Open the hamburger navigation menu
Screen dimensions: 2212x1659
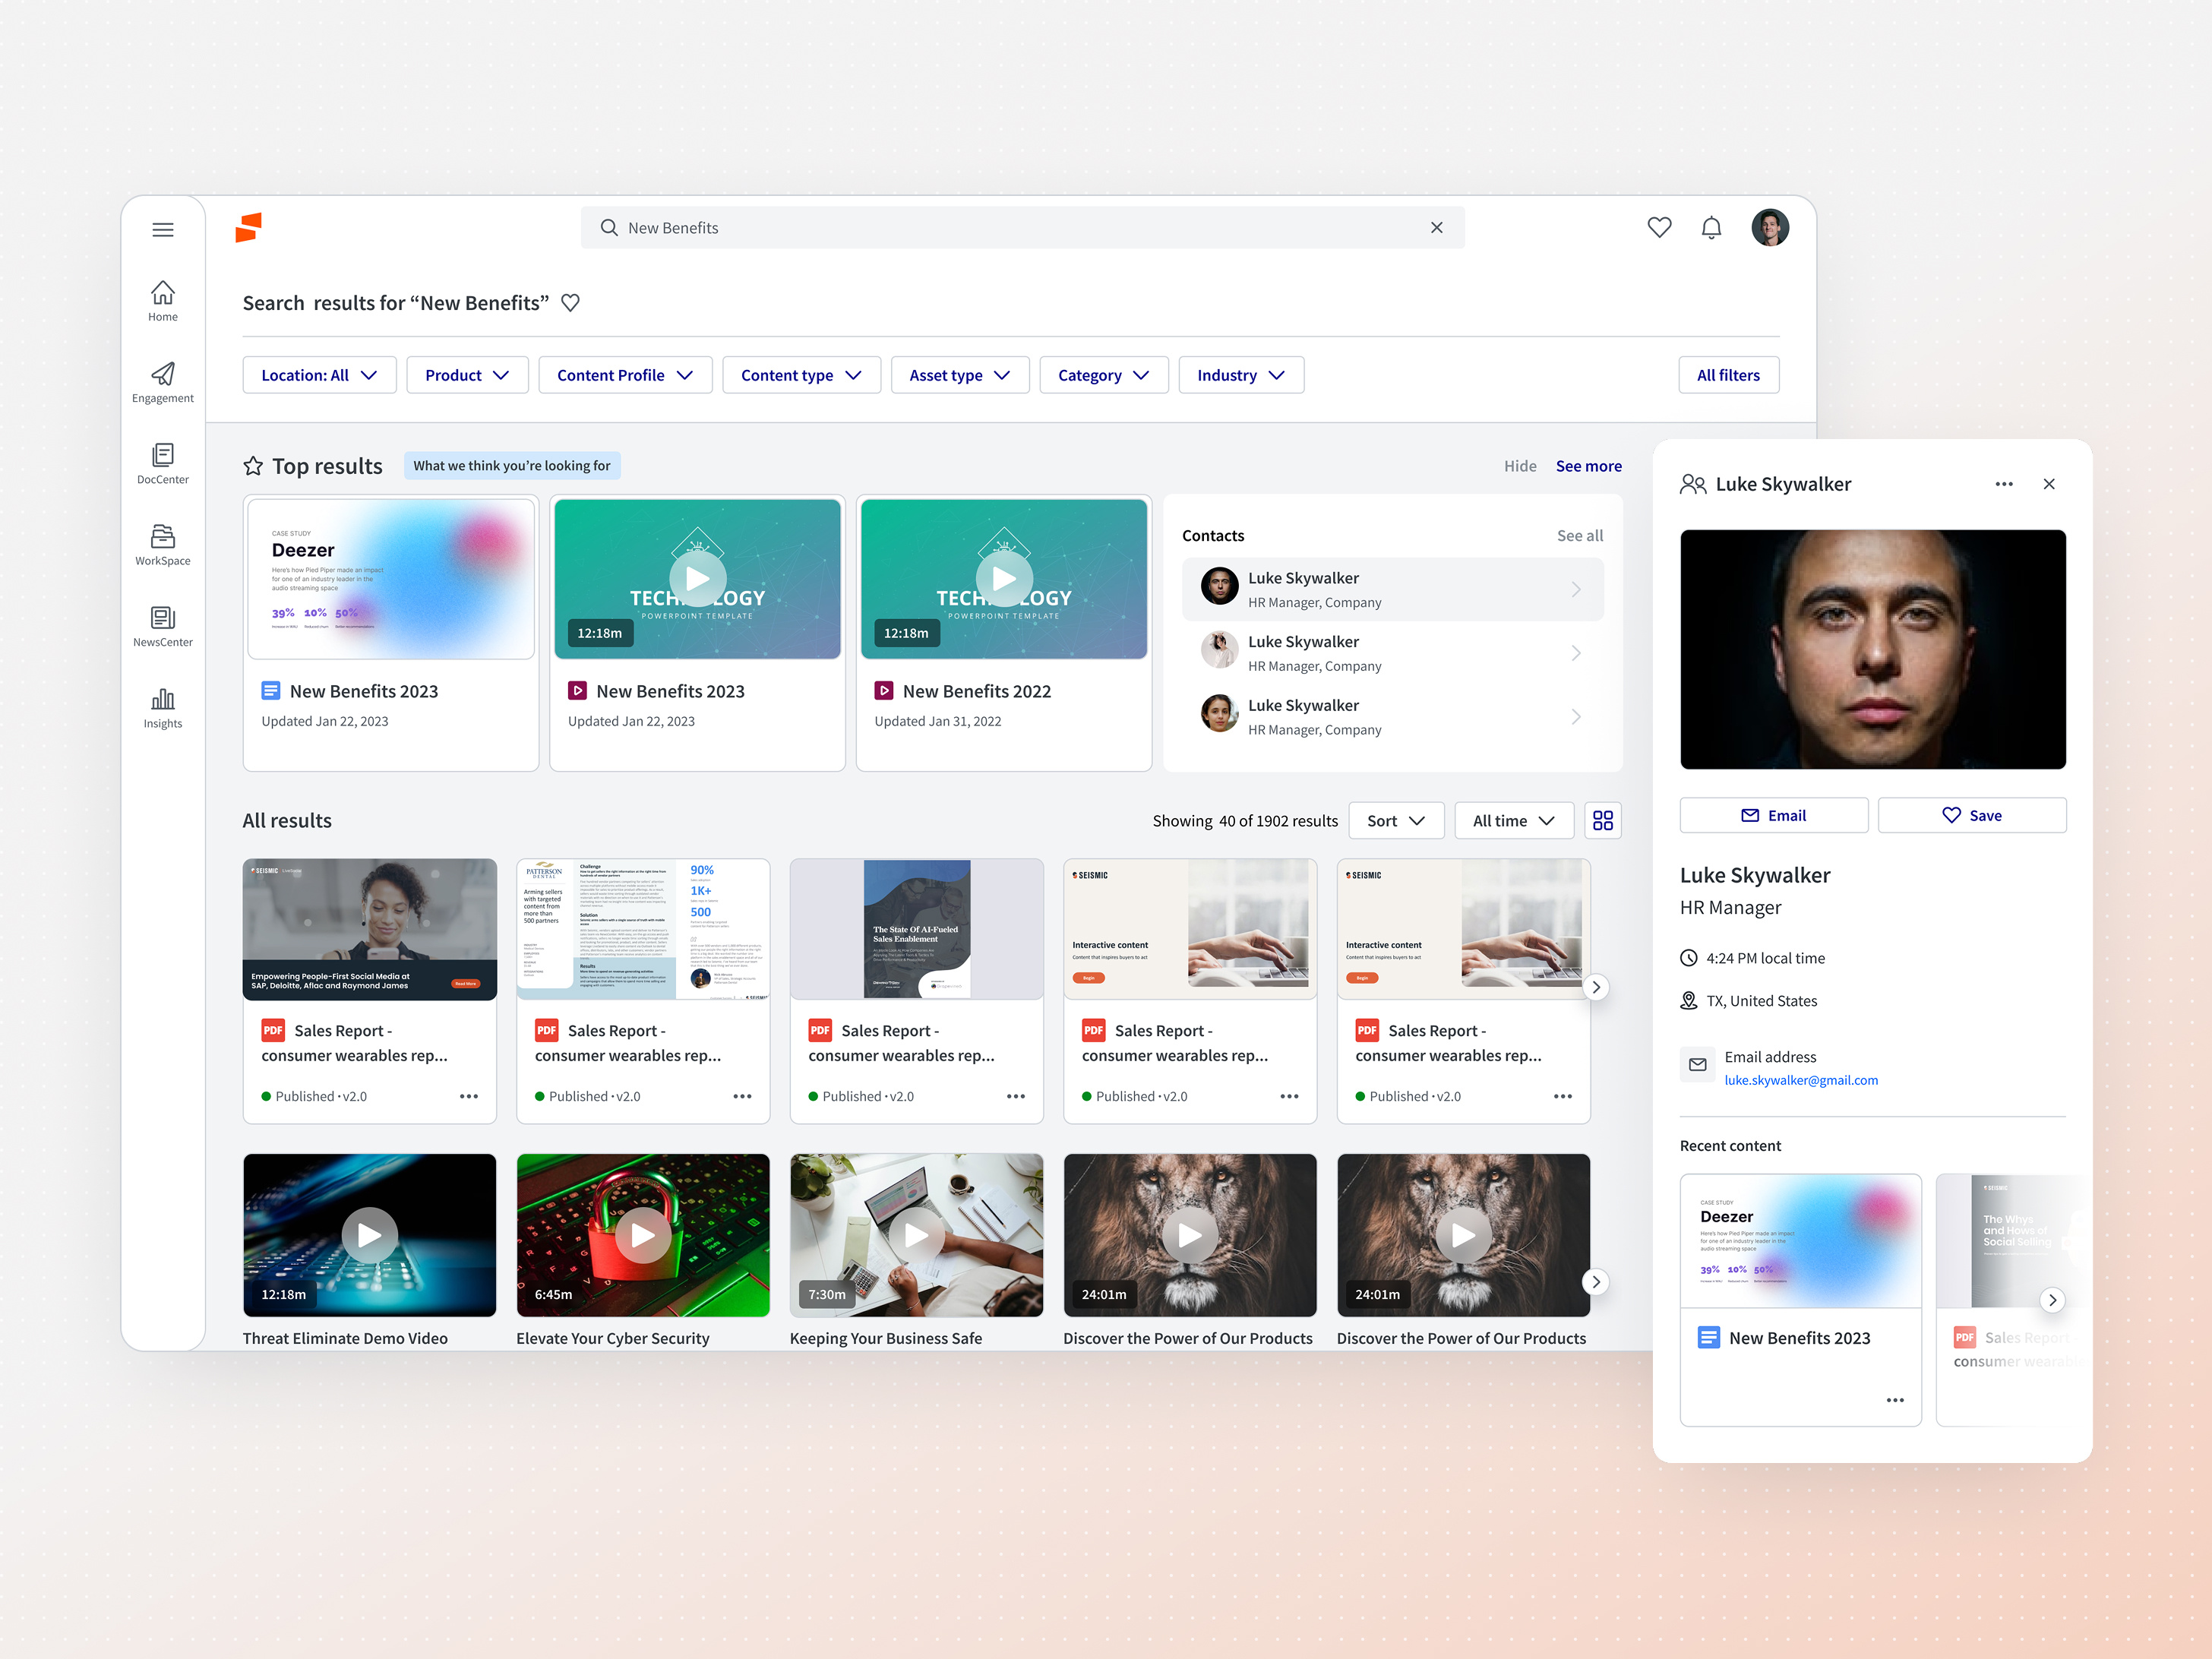tap(163, 229)
